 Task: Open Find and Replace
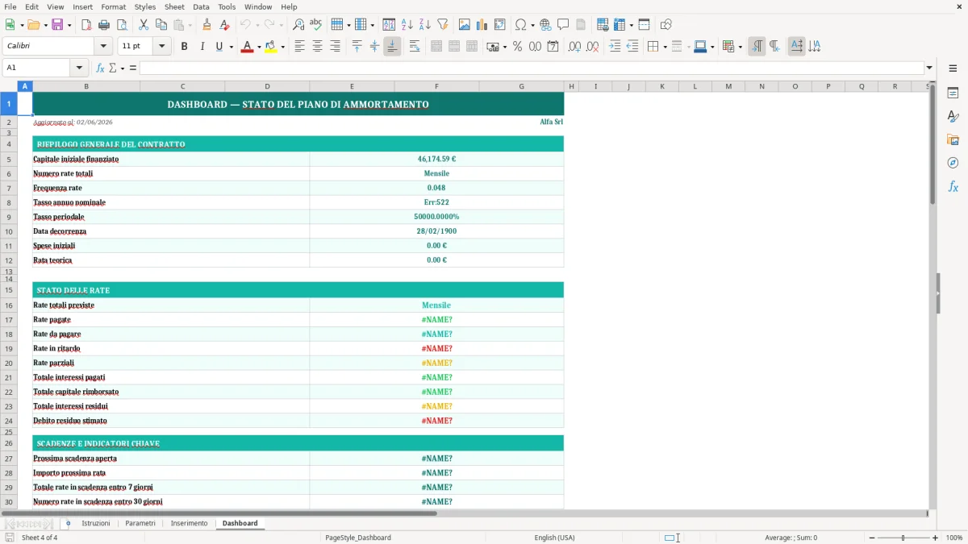tap(298, 25)
